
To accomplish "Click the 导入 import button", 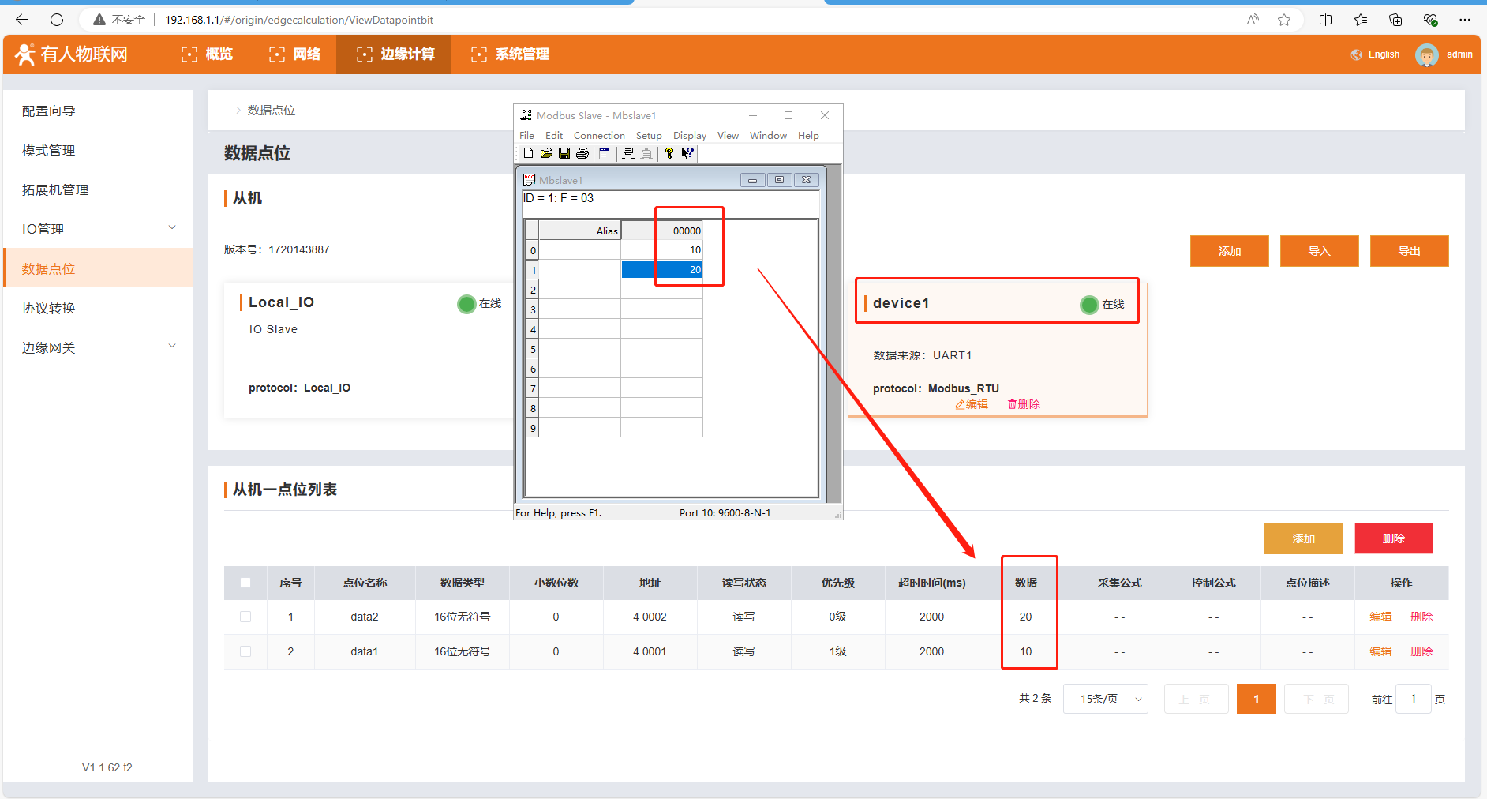I will pos(1319,251).
